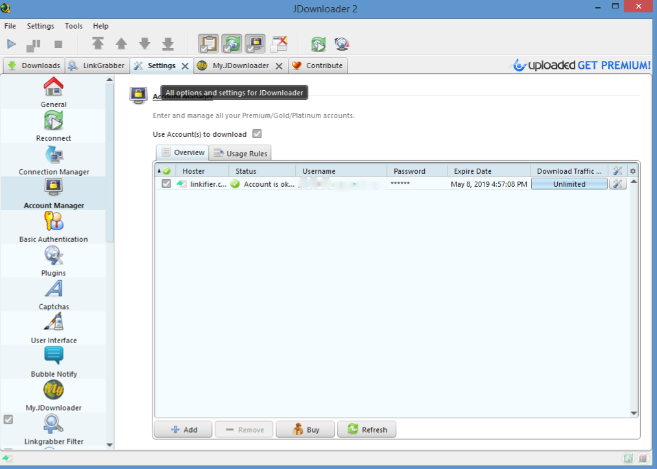Image resolution: width=657 pixels, height=469 pixels.
Task: Click the Refresh accounts button
Action: [366, 429]
